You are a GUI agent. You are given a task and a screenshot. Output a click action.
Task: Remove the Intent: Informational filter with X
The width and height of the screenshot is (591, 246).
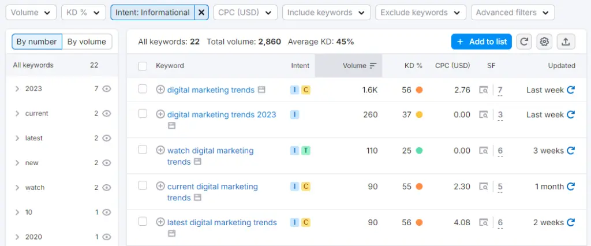[201, 12]
